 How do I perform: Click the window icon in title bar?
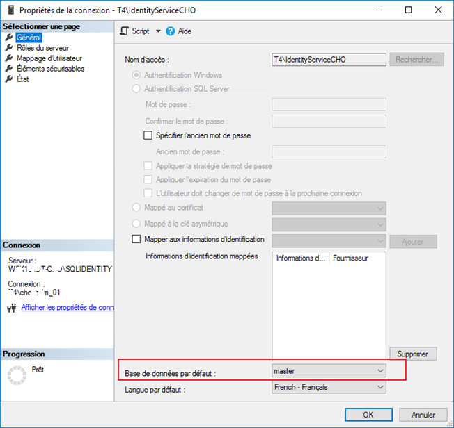tap(9, 10)
